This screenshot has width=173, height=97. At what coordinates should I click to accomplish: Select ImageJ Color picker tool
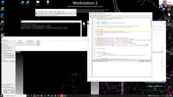(59, 13)
